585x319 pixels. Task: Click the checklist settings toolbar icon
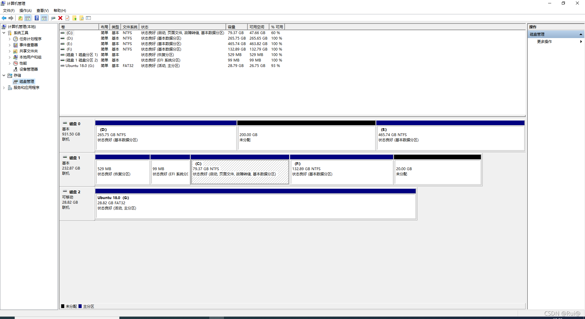88,18
